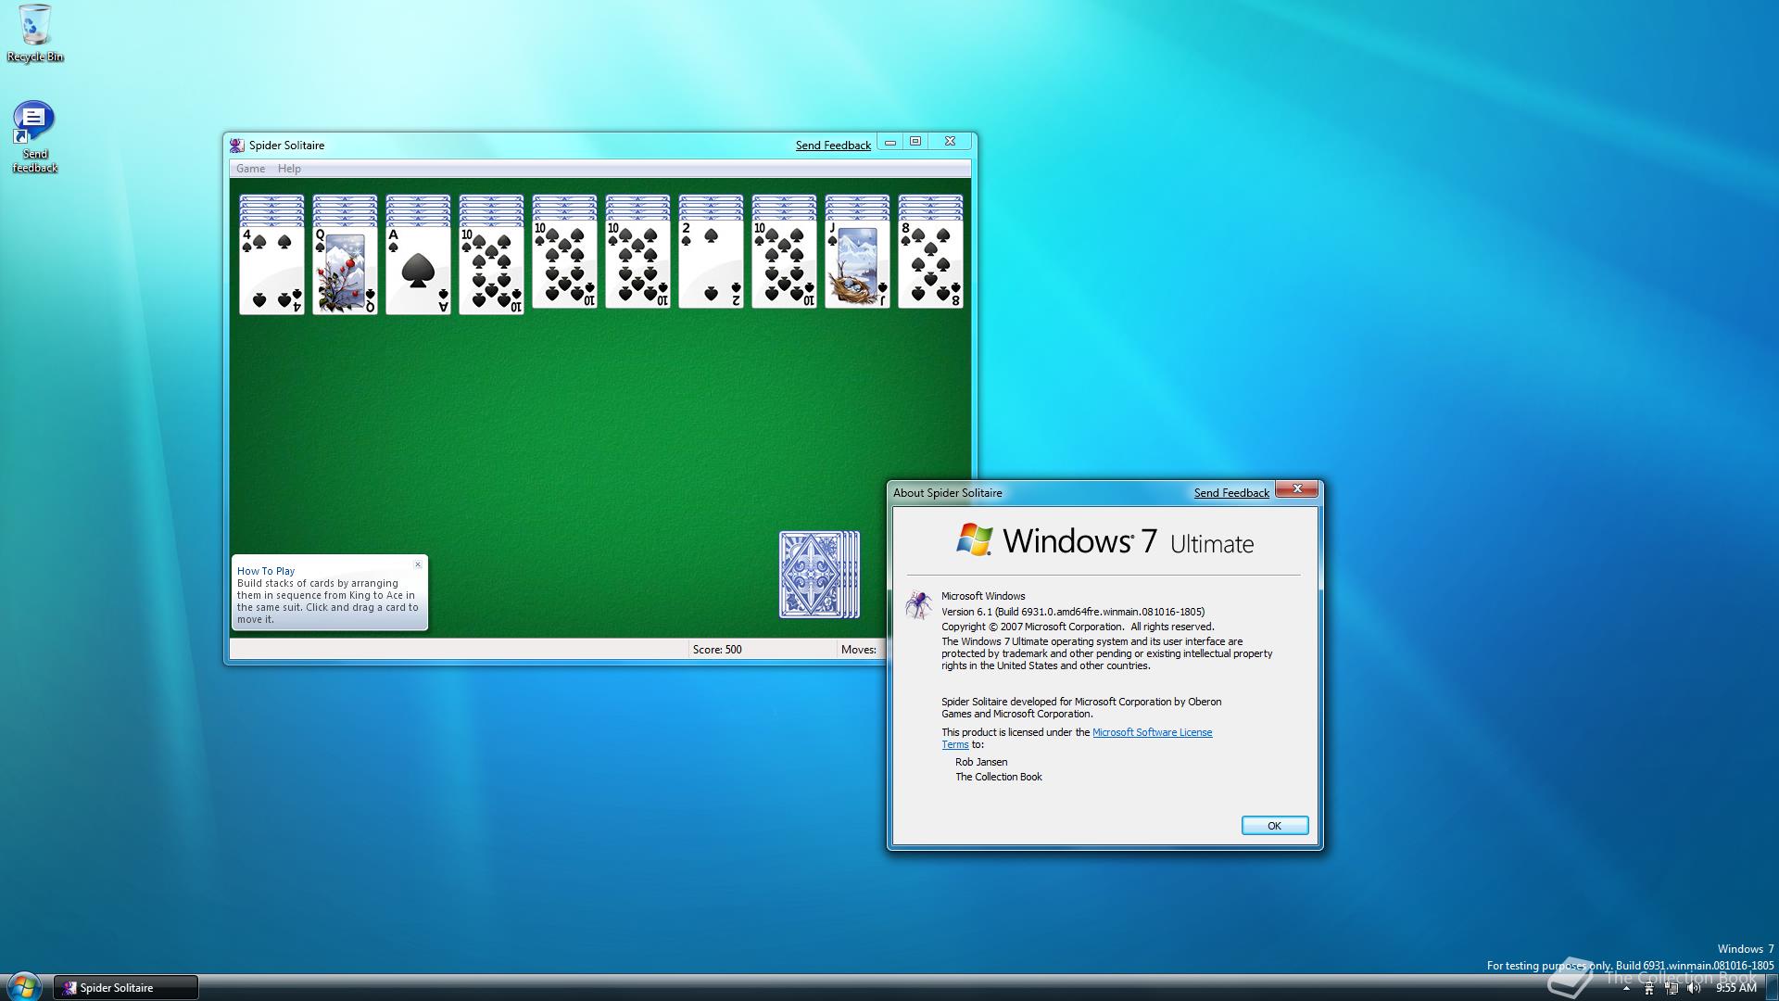Open the Help menu
This screenshot has width=1779, height=1001.
(x=289, y=169)
